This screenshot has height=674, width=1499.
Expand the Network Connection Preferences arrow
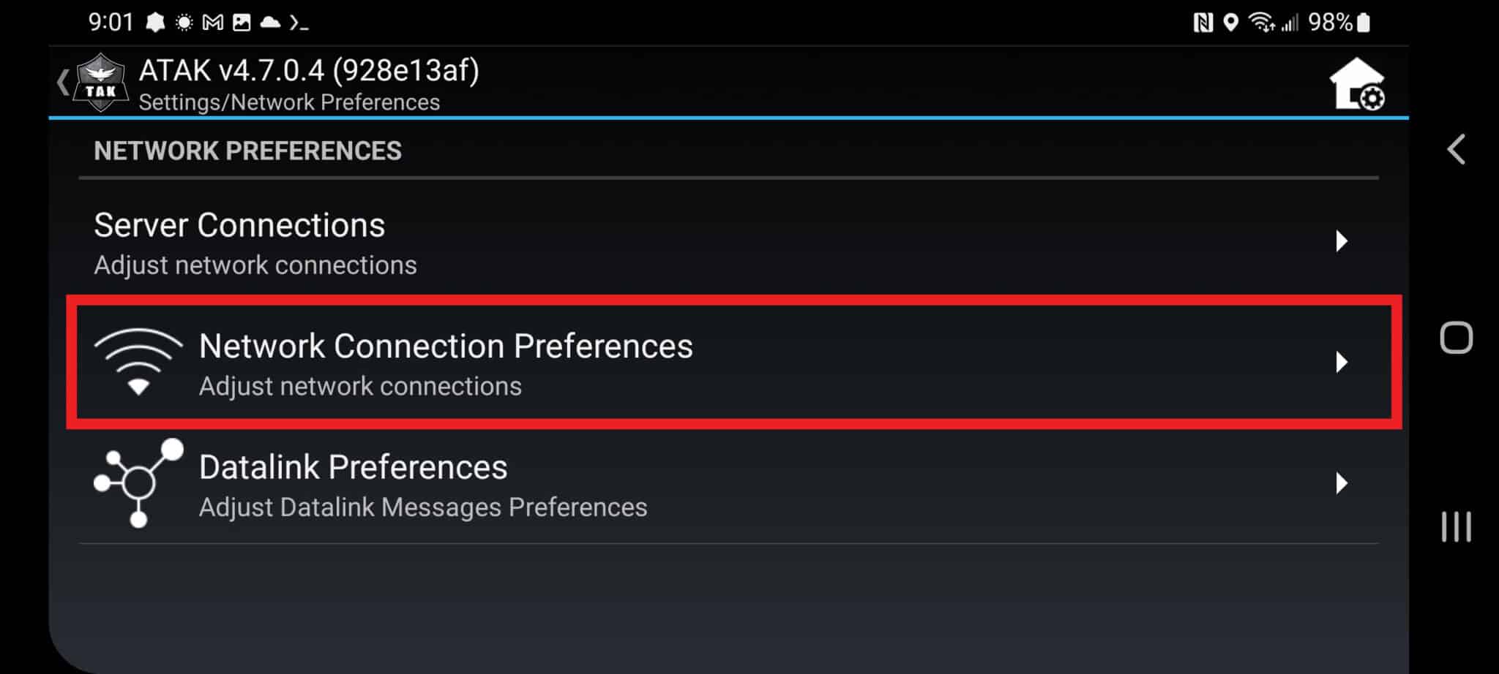pyautogui.click(x=1341, y=362)
